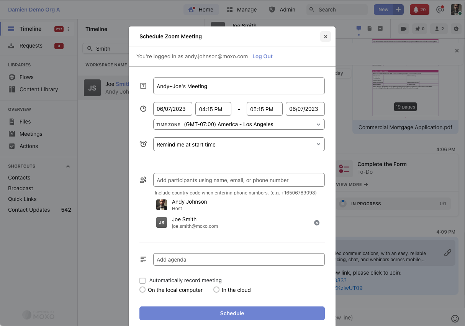Open the Manage tab
The height and width of the screenshot is (326, 465).
click(242, 10)
